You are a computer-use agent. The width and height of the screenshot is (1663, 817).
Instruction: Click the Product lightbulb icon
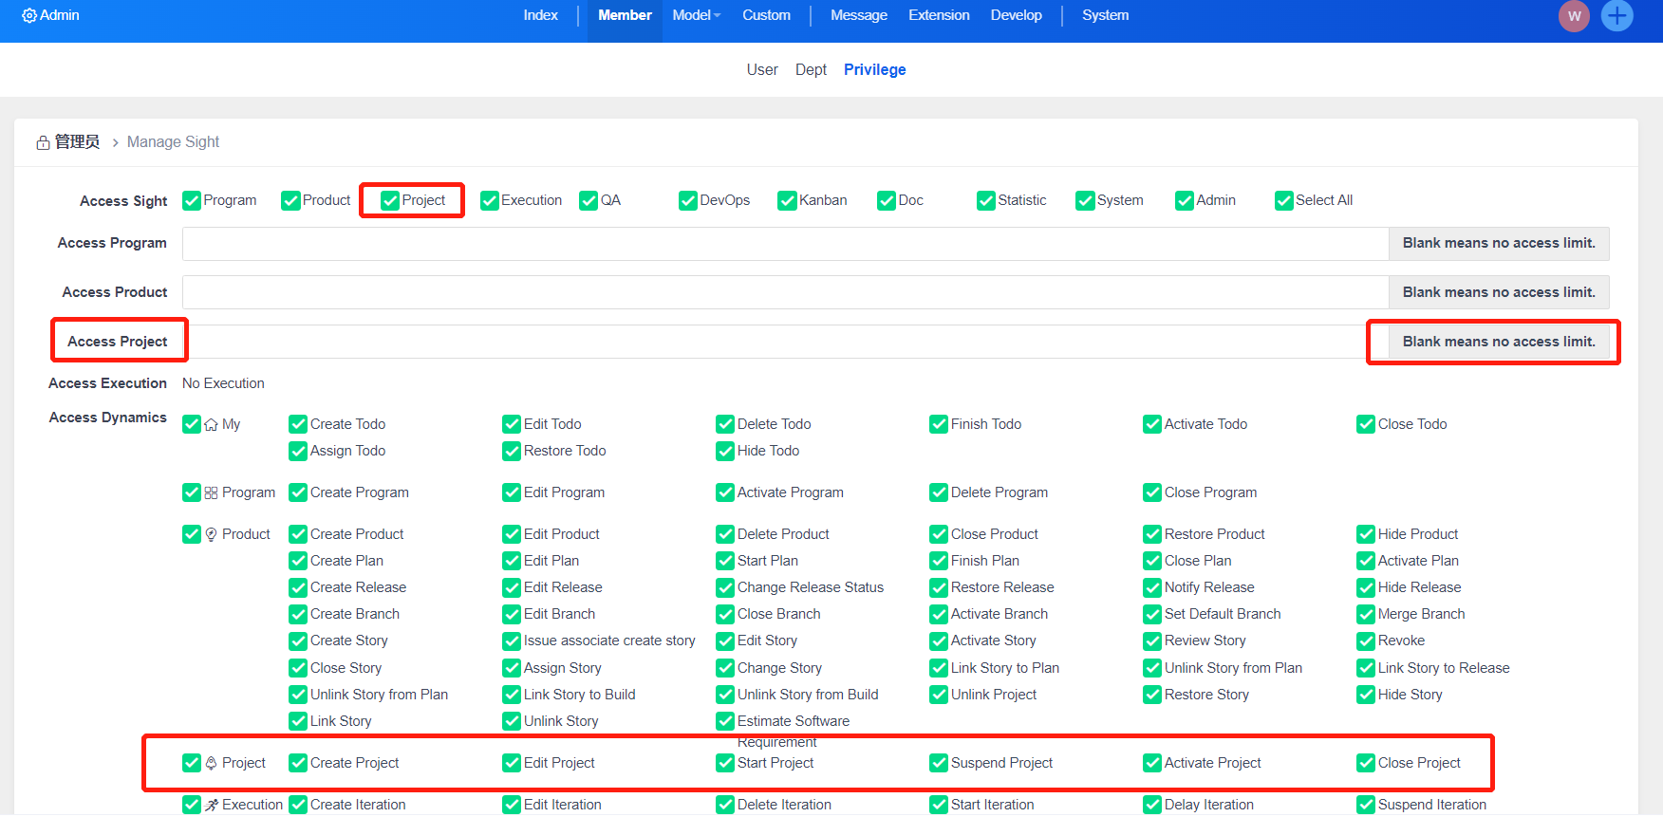coord(211,535)
